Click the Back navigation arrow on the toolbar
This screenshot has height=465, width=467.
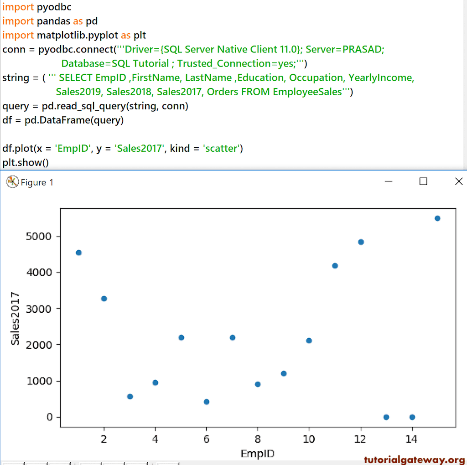(x=36, y=463)
